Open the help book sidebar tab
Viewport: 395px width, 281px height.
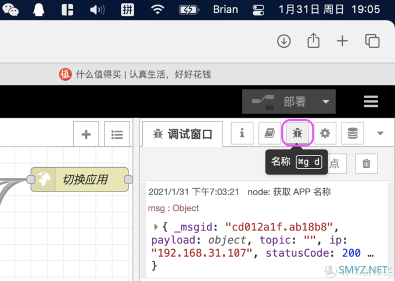coord(270,133)
